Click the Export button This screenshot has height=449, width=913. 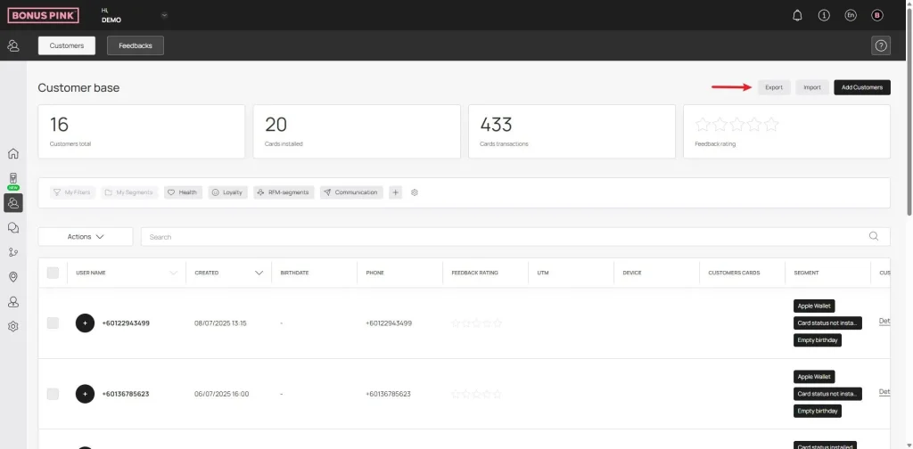(773, 87)
